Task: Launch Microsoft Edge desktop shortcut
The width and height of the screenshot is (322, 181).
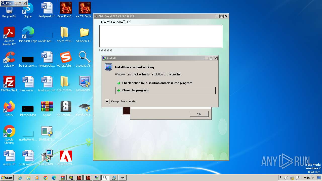Action: pos(28,35)
